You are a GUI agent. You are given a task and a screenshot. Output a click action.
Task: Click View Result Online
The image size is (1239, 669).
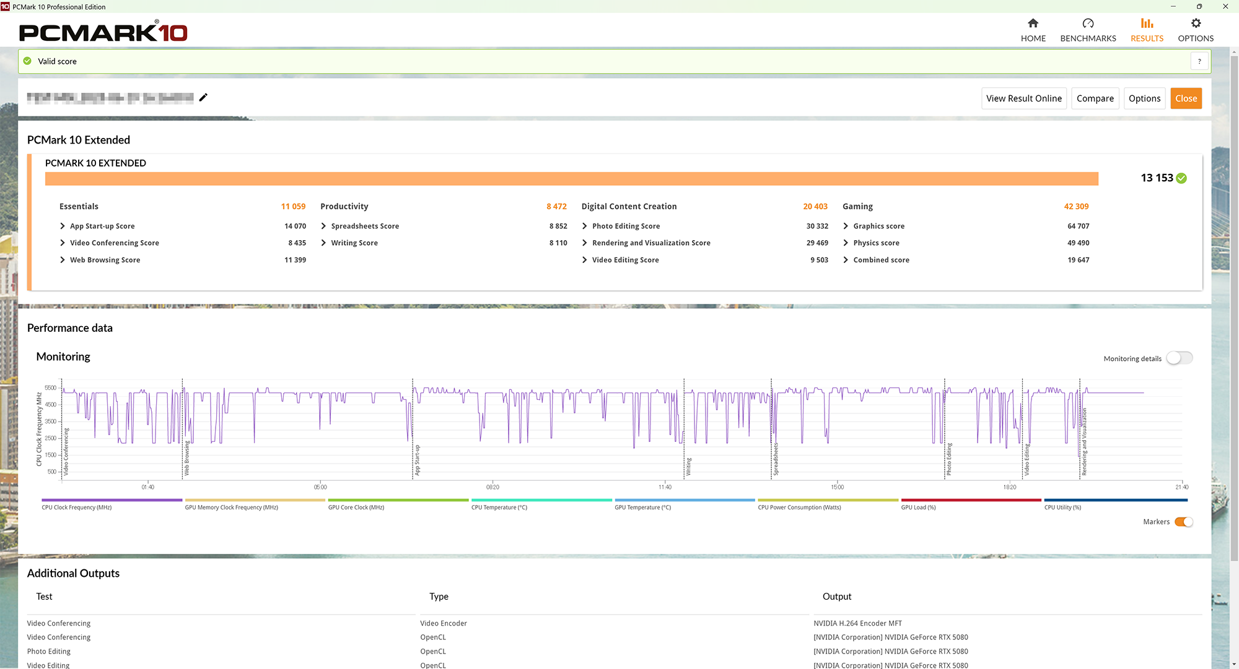[1023, 98]
